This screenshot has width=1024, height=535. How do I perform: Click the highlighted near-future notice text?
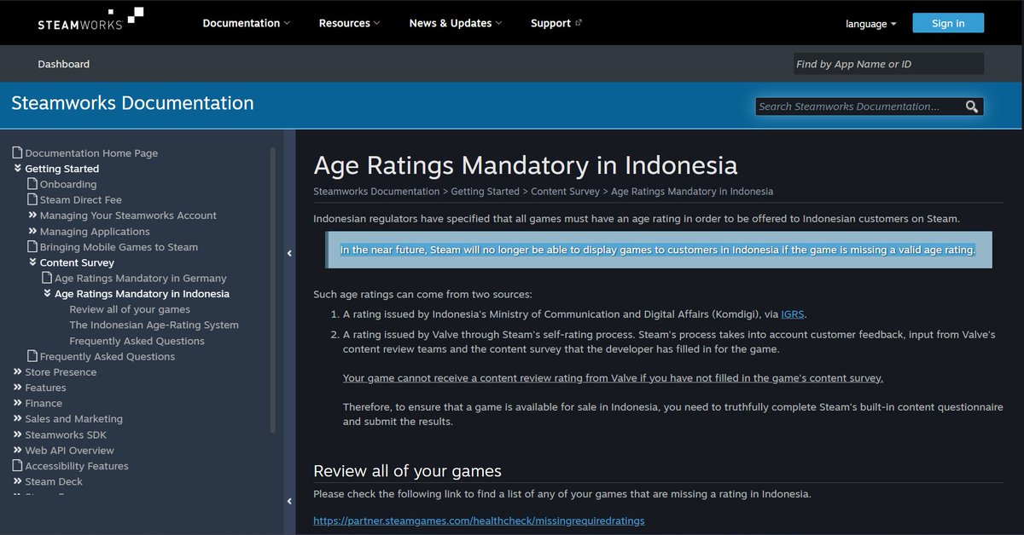point(657,250)
